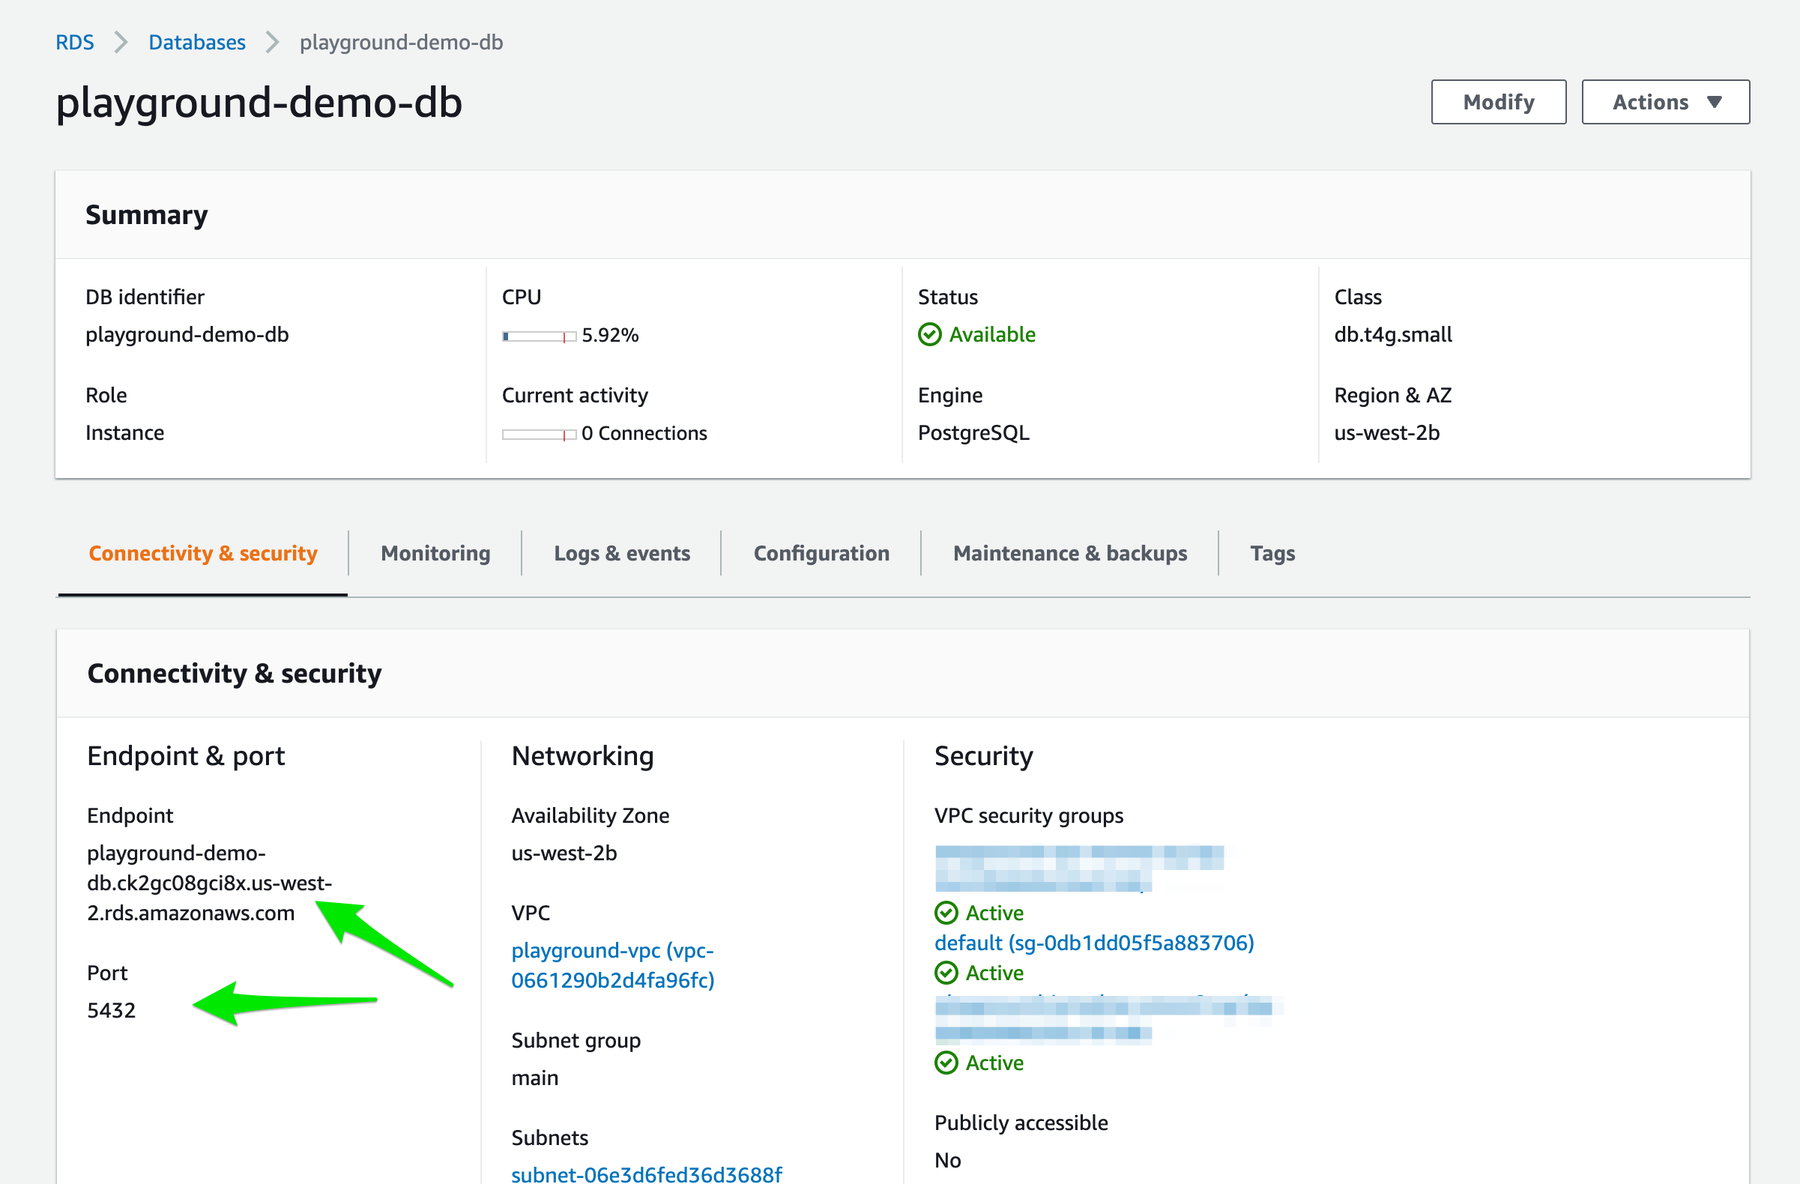Open playground-vpc VPC link
This screenshot has width=1800, height=1184.
point(612,964)
